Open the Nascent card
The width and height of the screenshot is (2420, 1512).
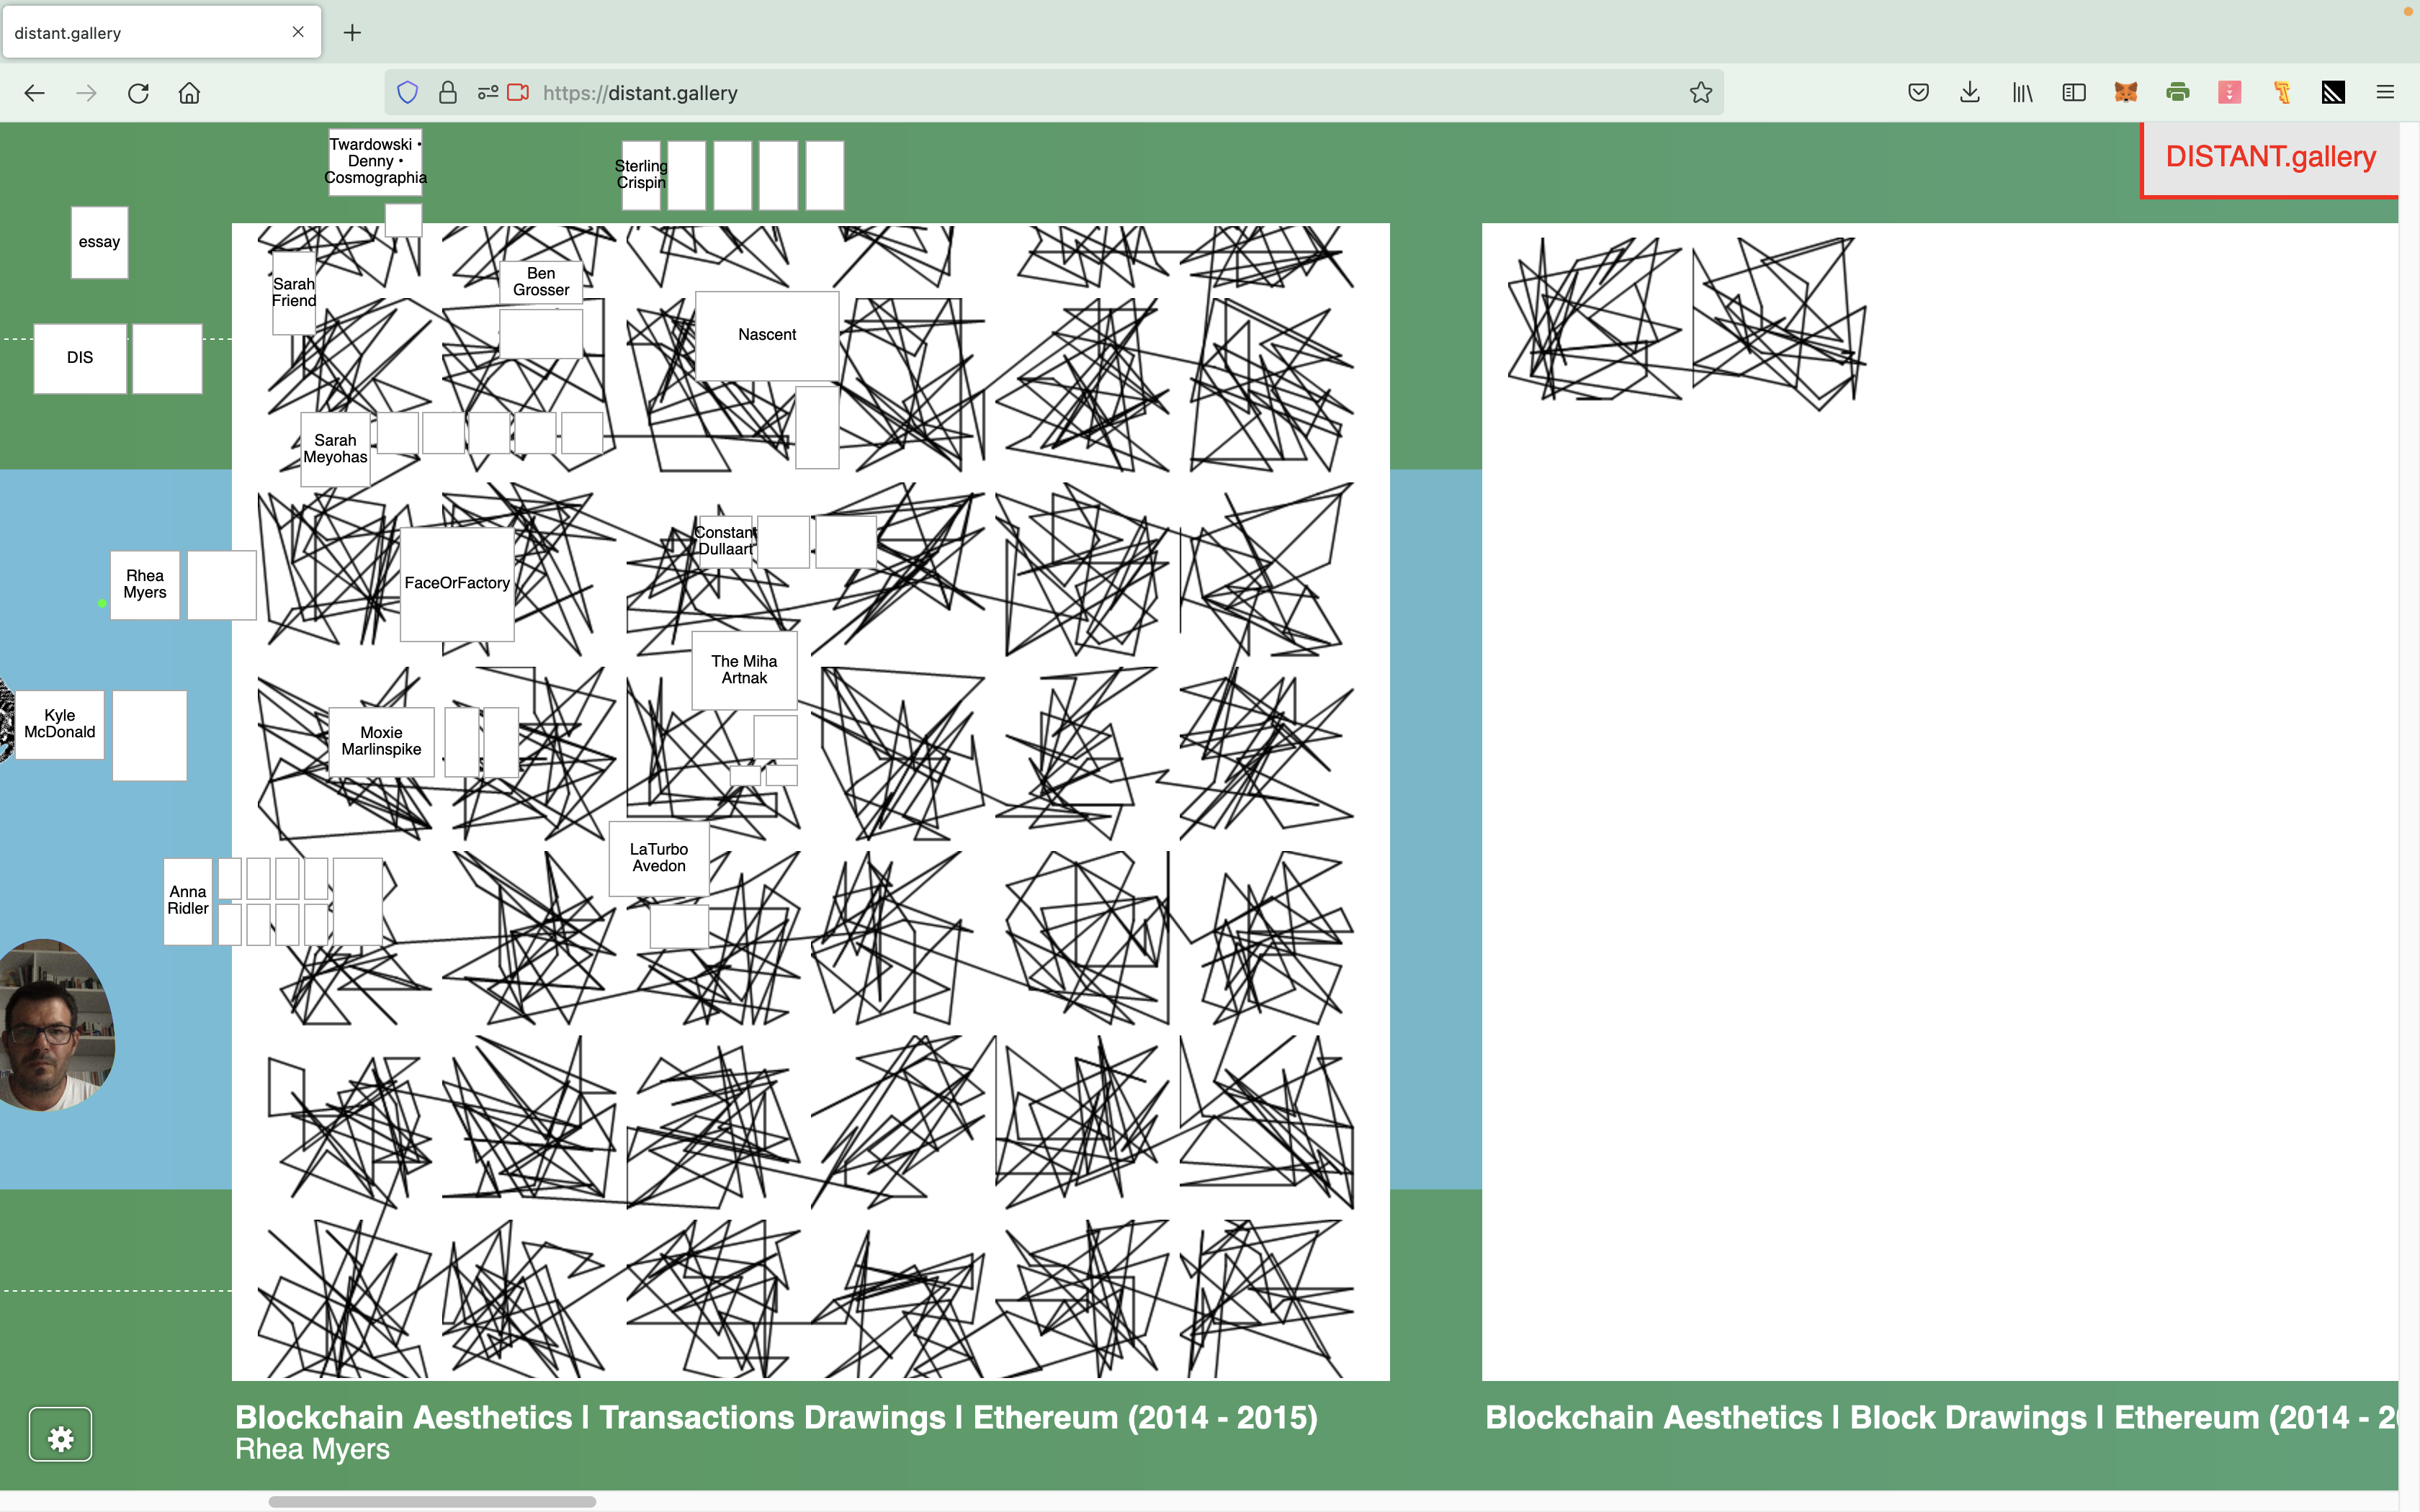pos(767,335)
